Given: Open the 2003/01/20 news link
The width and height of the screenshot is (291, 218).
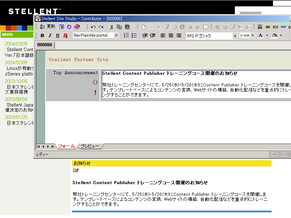Looking at the screenshot, I should pyautogui.click(x=16, y=117).
